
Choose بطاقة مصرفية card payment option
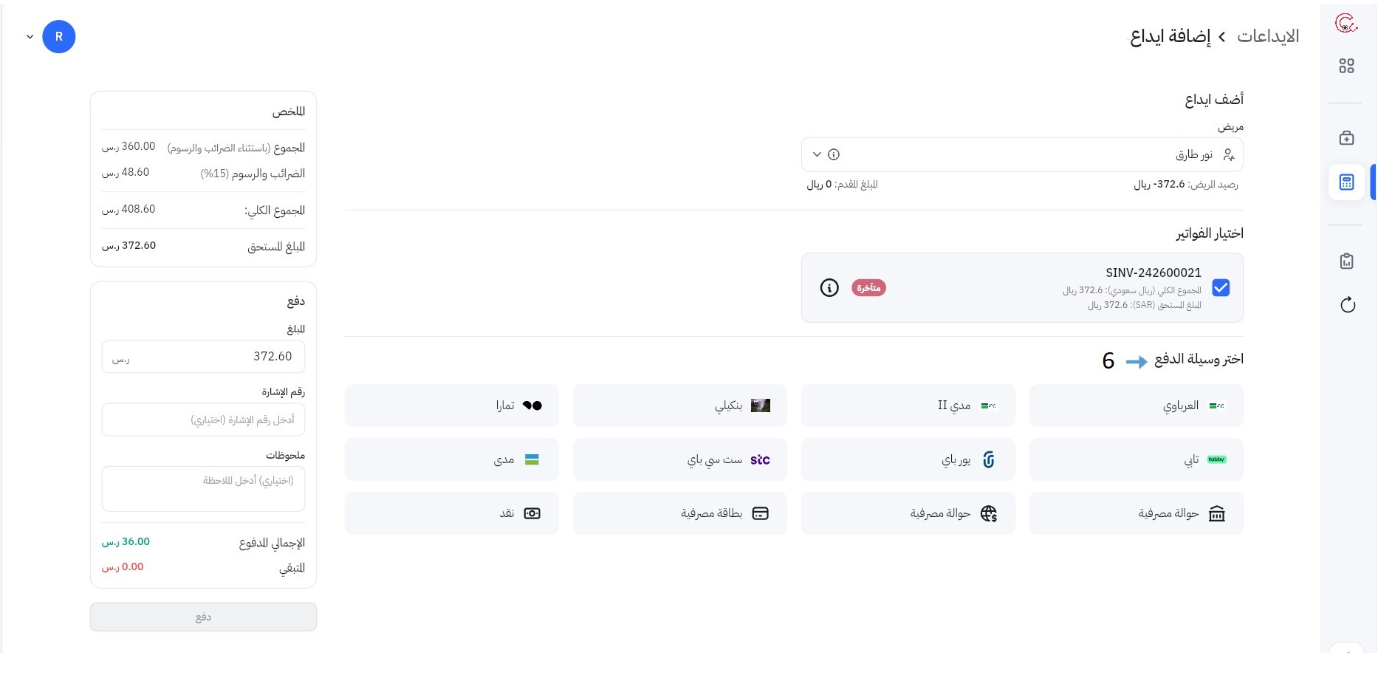tap(679, 513)
